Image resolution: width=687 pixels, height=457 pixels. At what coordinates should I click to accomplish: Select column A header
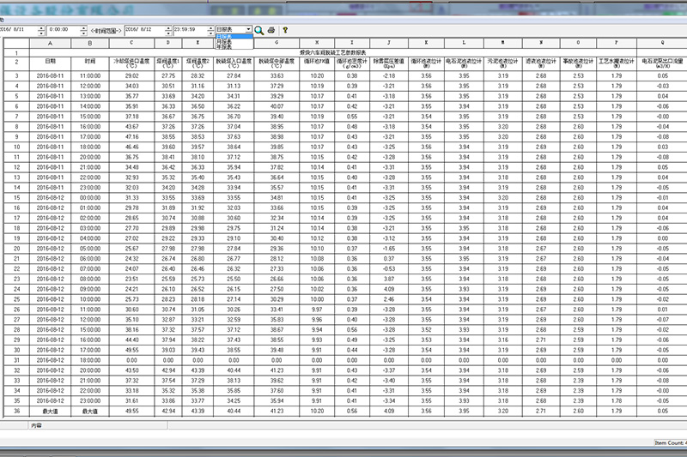pos(50,44)
